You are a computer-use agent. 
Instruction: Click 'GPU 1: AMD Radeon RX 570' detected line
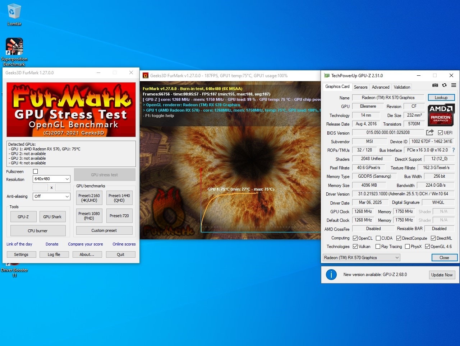pos(44,149)
